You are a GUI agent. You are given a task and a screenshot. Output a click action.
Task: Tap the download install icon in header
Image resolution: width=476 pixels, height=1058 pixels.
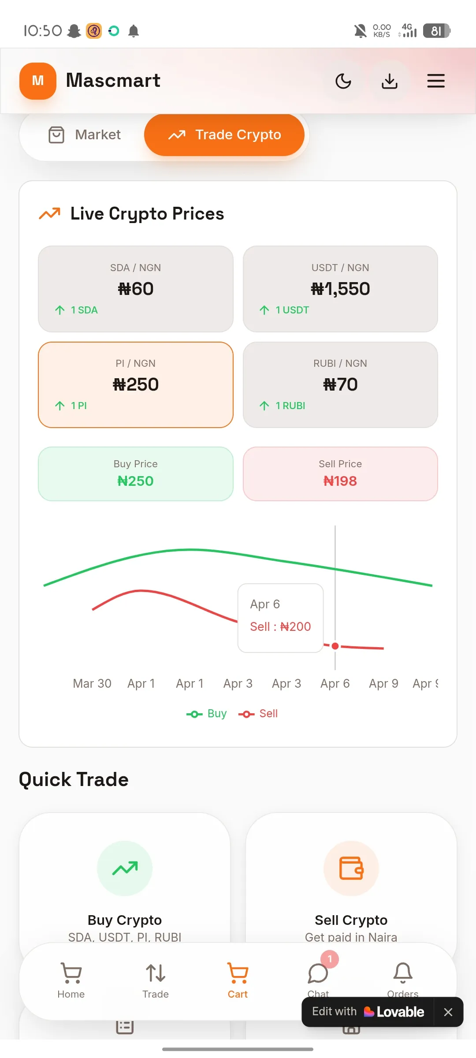point(390,81)
